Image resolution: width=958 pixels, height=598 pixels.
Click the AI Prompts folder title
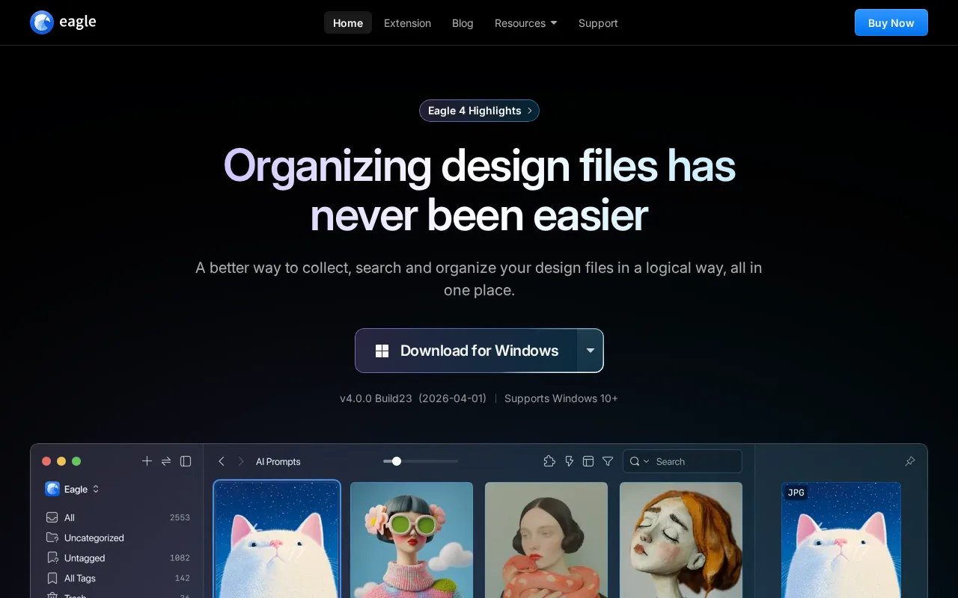[x=278, y=461]
